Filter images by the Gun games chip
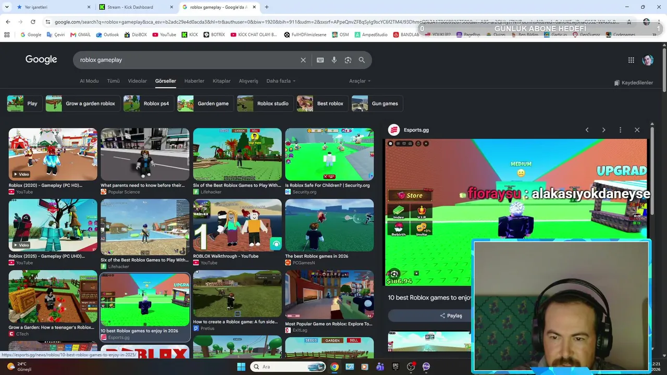 point(377,104)
